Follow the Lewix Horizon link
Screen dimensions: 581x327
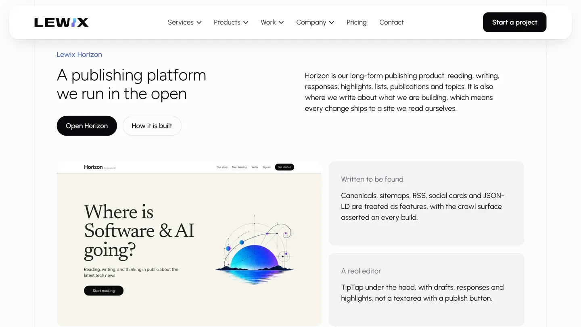pos(79,55)
